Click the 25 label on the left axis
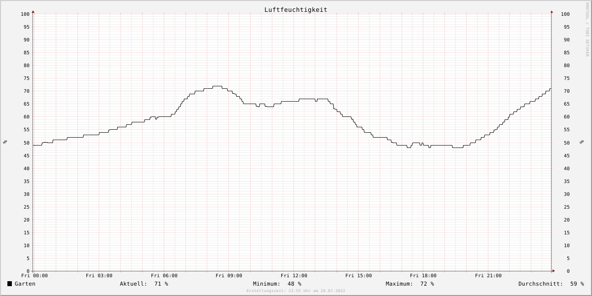 (27, 207)
